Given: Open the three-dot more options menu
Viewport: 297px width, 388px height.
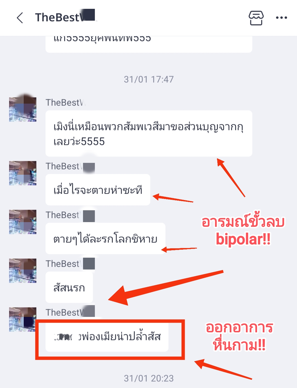Looking at the screenshot, I should (282, 18).
